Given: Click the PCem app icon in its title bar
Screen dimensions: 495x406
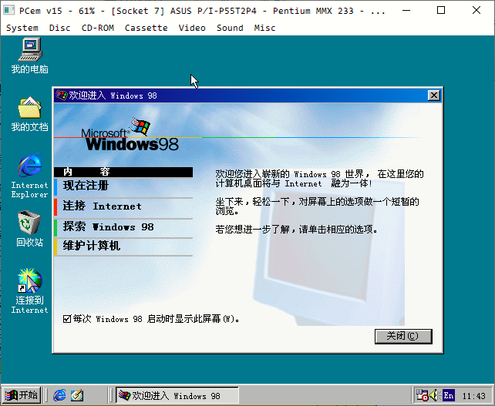Looking at the screenshot, I should (x=8, y=11).
